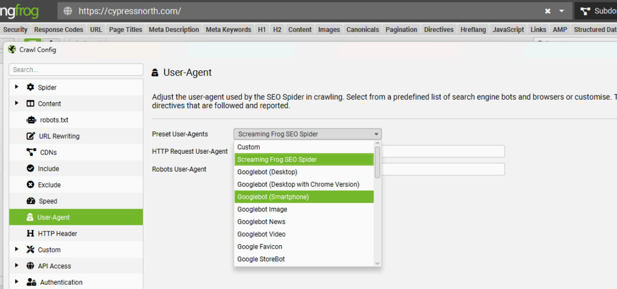Image resolution: width=617 pixels, height=289 pixels.
Task: Switch to the Canonicals tab
Action: click(362, 29)
